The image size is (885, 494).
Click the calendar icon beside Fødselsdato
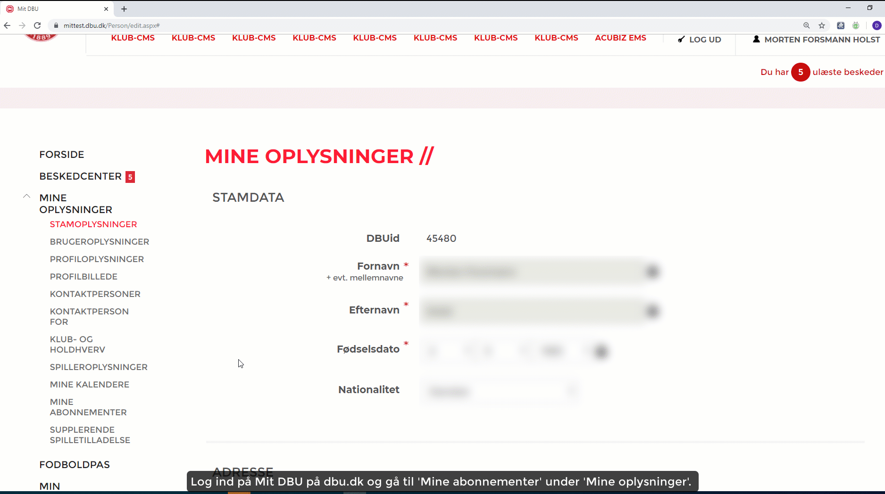(601, 351)
